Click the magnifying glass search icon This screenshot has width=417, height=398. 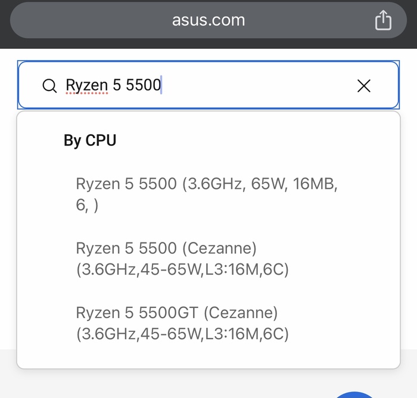coord(50,86)
